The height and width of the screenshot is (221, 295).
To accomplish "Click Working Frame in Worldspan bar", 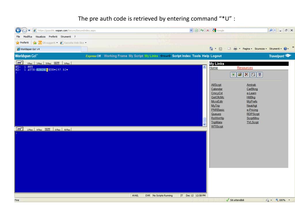I will (116, 56).
